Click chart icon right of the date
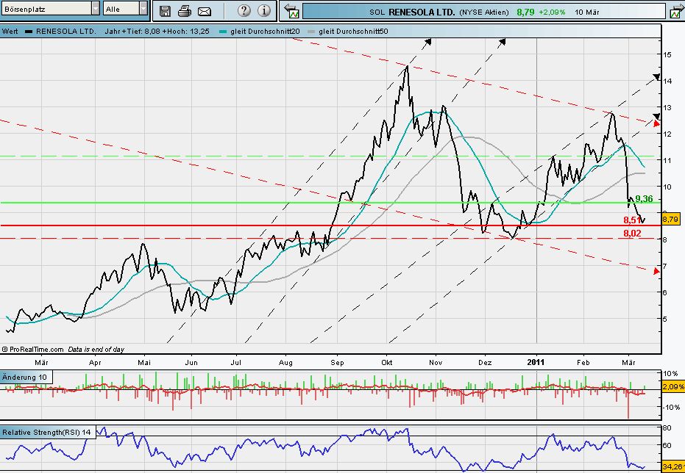Image resolution: width=685 pixels, height=473 pixels. [675, 12]
